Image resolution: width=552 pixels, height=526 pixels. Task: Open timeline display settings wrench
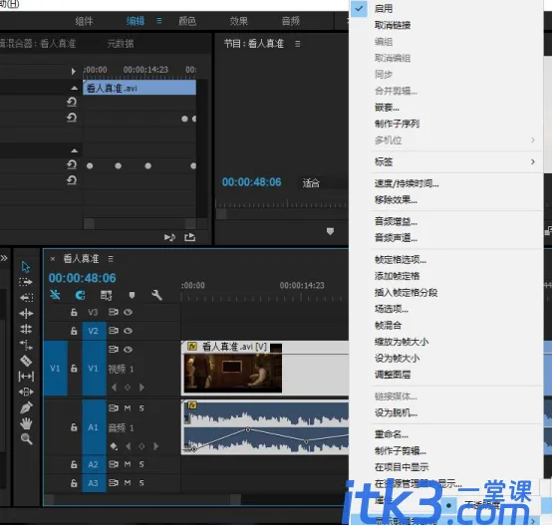[156, 295]
